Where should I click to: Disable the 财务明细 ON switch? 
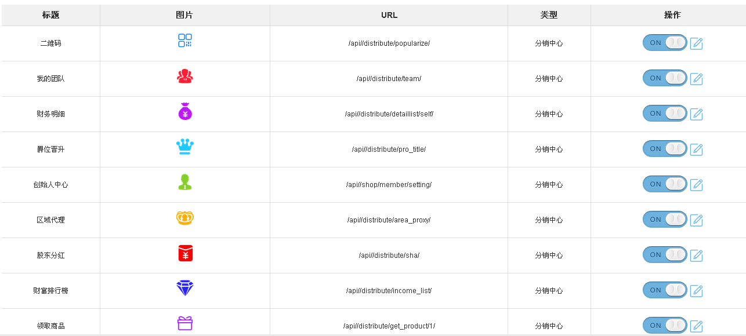(665, 114)
